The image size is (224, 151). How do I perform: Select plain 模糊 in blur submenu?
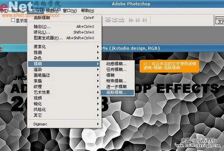(x=117, y=75)
